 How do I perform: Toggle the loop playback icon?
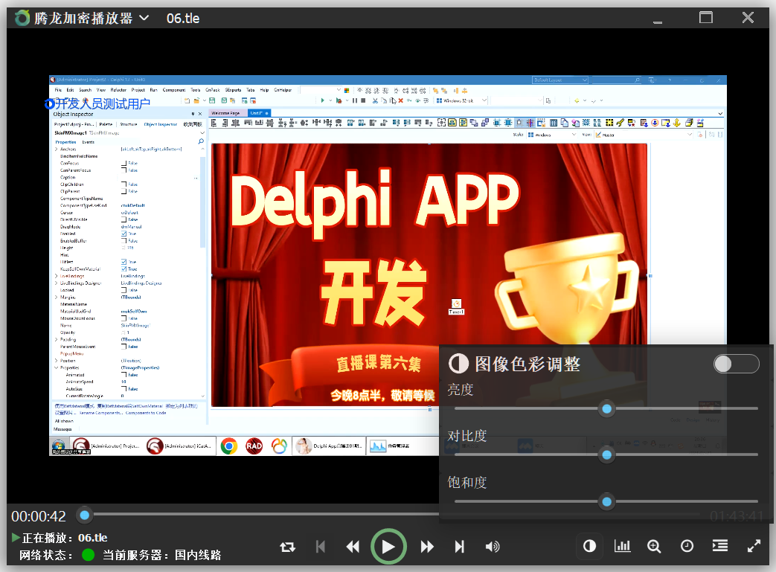coord(287,547)
